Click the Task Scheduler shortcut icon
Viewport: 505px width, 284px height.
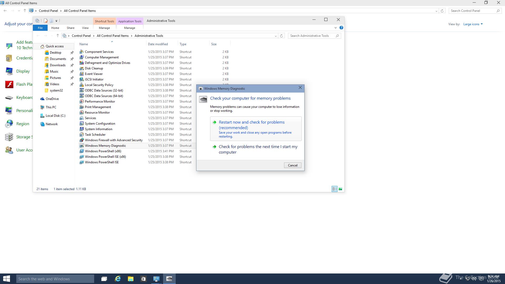82,135
